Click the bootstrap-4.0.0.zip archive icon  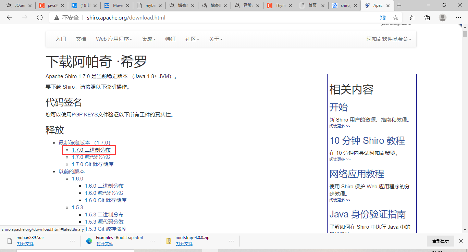[x=169, y=241]
